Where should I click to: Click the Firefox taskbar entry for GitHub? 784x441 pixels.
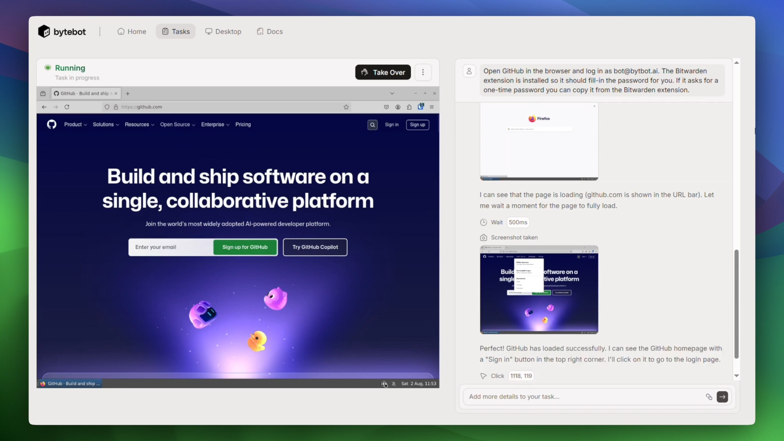pyautogui.click(x=70, y=384)
